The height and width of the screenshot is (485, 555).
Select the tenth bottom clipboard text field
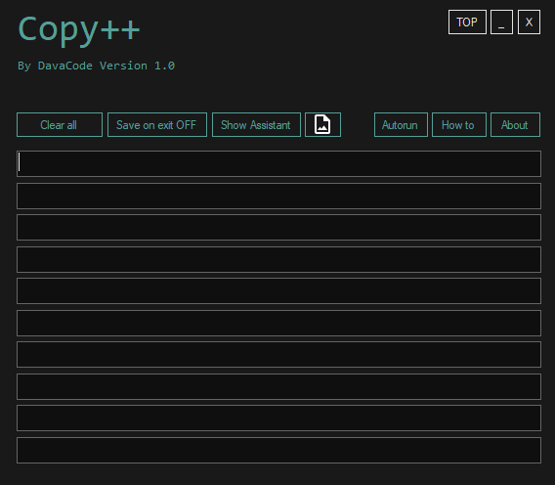(278, 450)
